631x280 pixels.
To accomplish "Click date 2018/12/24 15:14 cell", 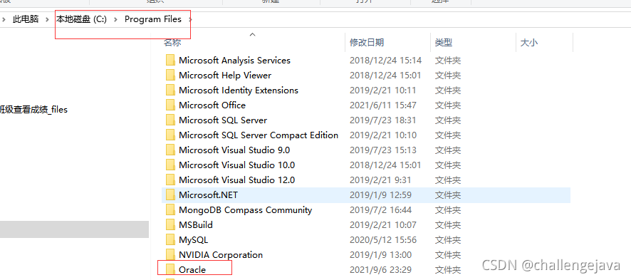I will [x=385, y=61].
